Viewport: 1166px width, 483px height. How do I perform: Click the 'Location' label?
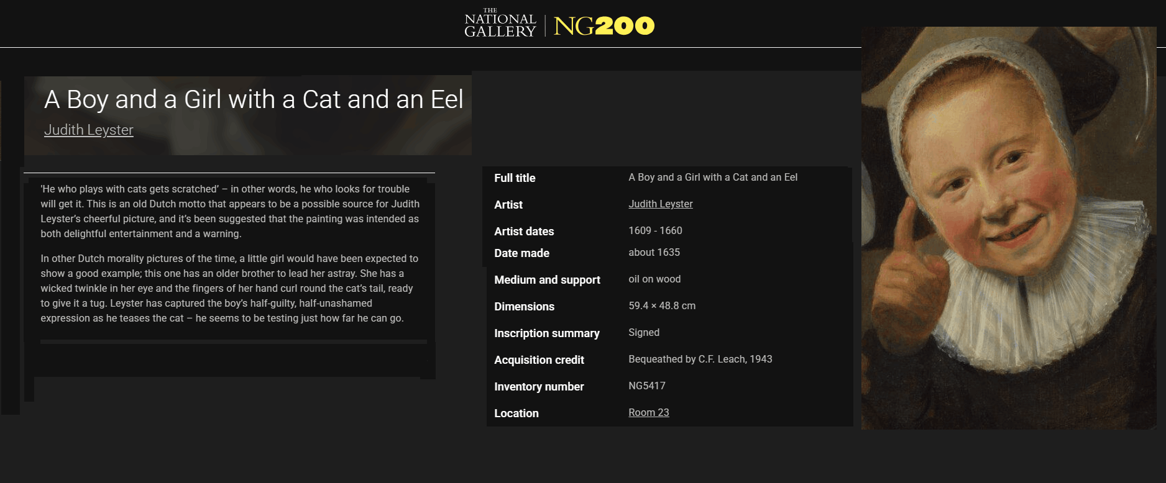tap(516, 413)
